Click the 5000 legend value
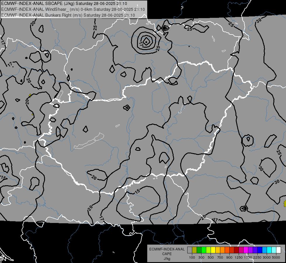The image size is (286, 263). [276, 257]
